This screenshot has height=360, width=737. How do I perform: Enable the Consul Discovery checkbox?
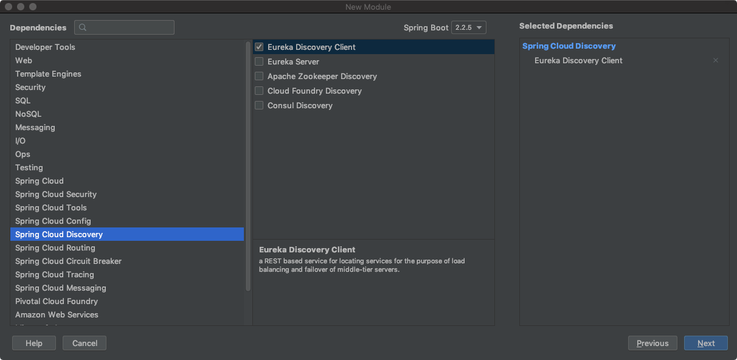pyautogui.click(x=259, y=105)
